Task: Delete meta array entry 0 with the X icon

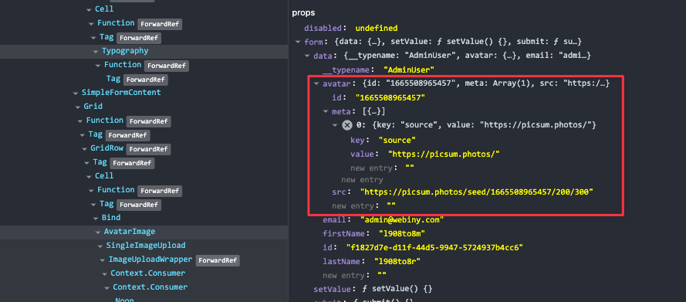Action: coord(347,125)
